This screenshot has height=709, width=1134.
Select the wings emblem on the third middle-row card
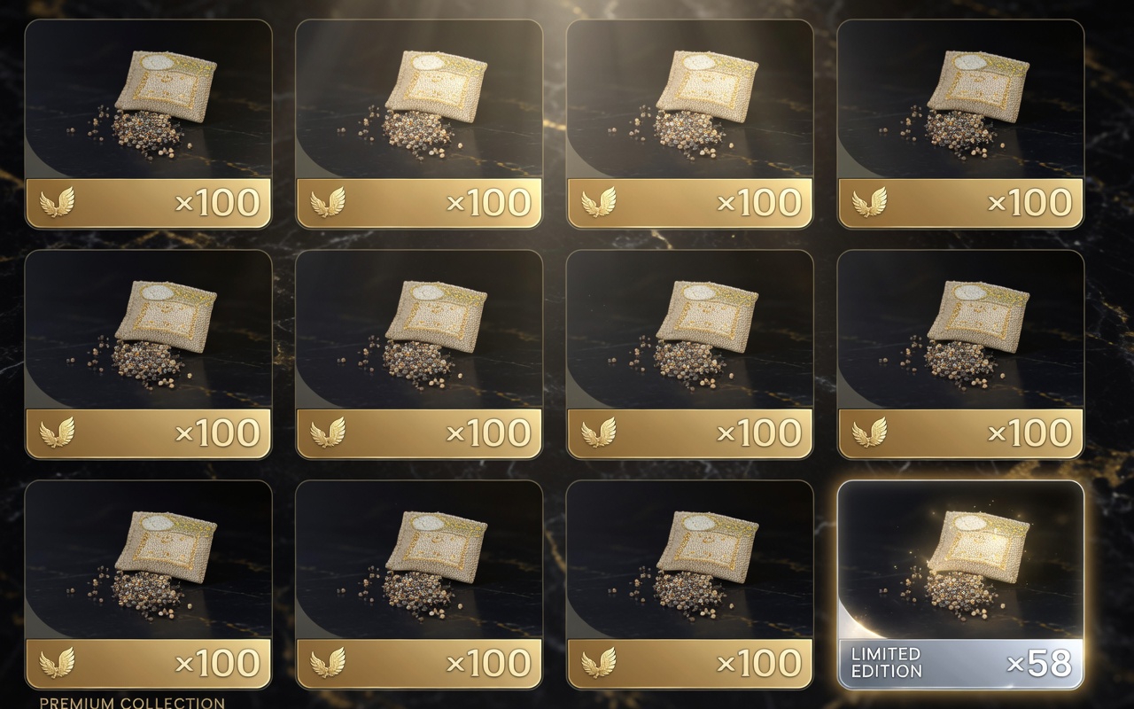click(599, 433)
